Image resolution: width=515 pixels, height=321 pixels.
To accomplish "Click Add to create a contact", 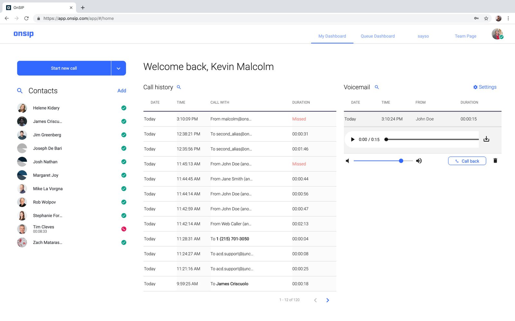I will 122,91.
